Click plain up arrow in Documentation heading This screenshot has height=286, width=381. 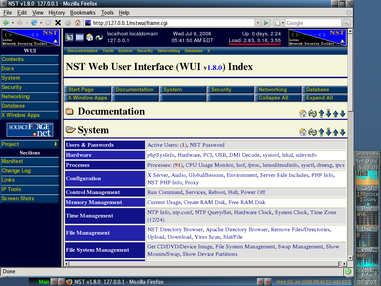(x=336, y=114)
